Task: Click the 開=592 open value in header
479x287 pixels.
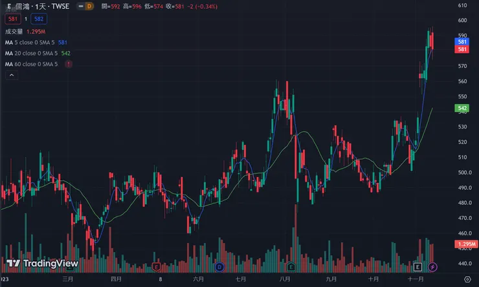Action: tap(111, 6)
